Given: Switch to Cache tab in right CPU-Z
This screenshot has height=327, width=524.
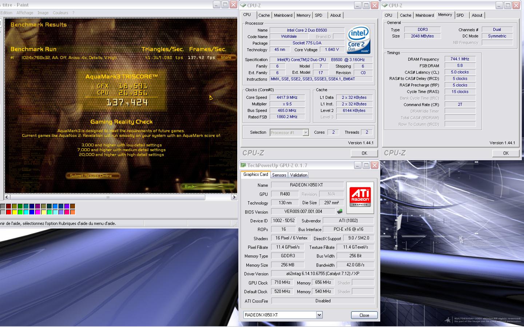Looking at the screenshot, I should click(406, 15).
